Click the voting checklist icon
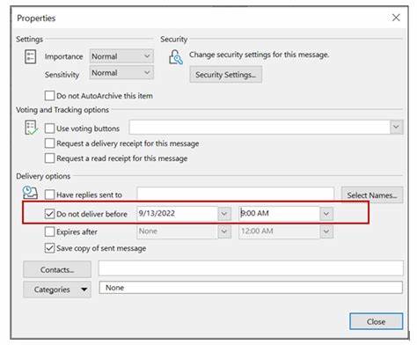Screen dimensions: 417x345 pos(31,128)
